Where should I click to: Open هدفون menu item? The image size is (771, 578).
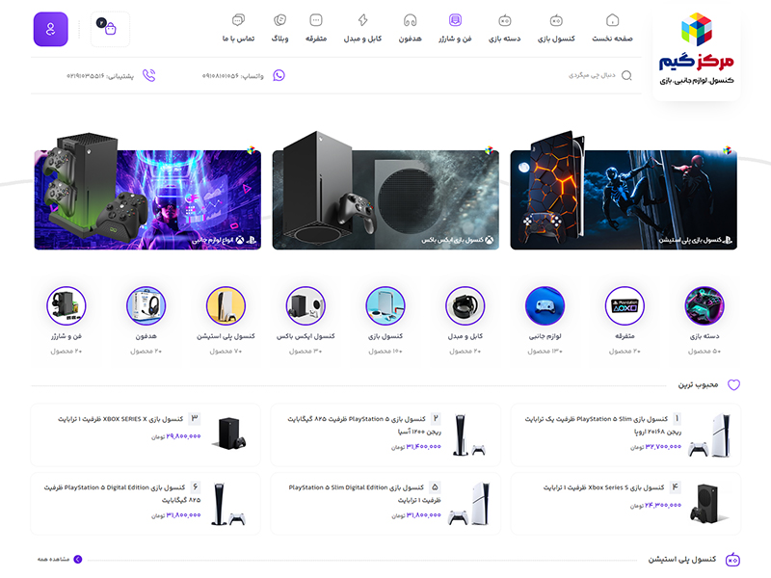pos(411,39)
